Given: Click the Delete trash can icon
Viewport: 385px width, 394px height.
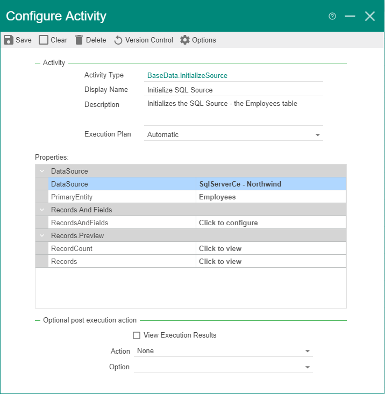Looking at the screenshot, I should pos(79,40).
